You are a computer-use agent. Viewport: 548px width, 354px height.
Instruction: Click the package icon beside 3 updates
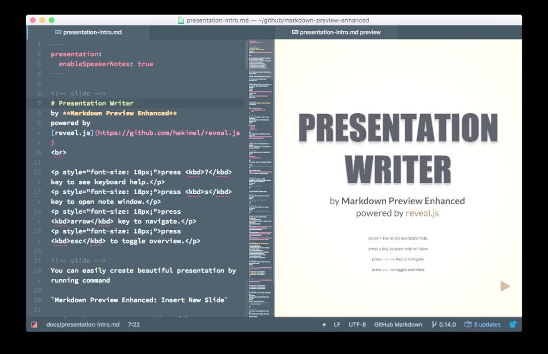[x=468, y=324]
